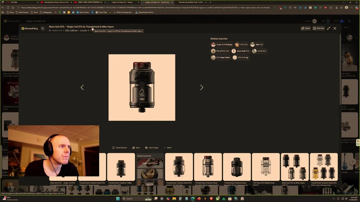Select RTA Coil related search chip
Viewport: 360px width, 202px height.
pyautogui.click(x=242, y=44)
